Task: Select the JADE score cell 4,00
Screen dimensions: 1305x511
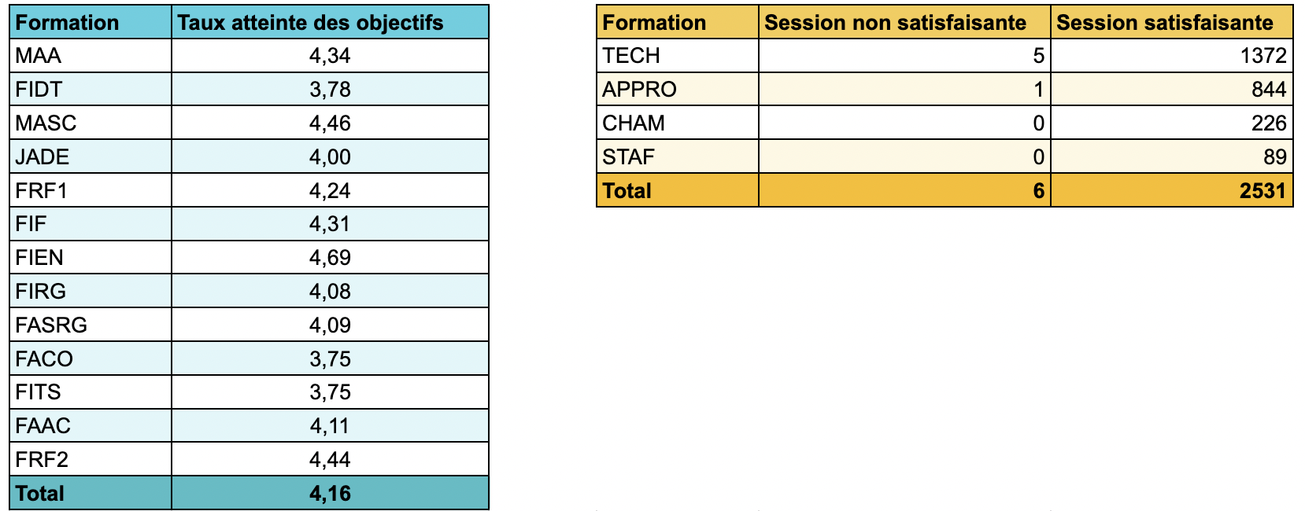Action: click(x=330, y=157)
